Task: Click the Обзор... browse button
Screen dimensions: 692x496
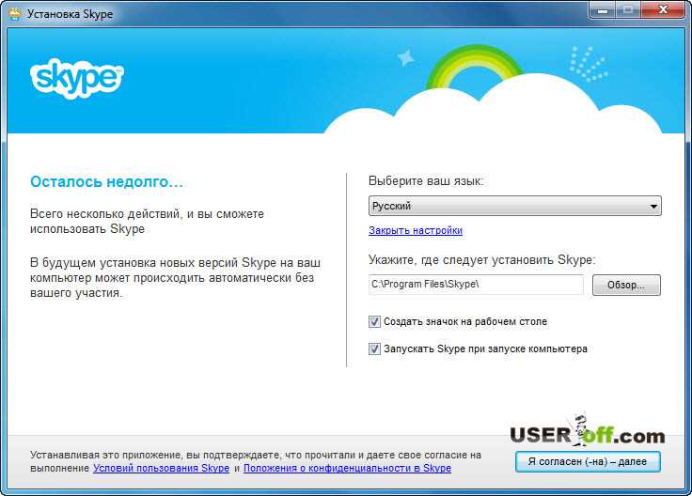Action: [x=626, y=285]
